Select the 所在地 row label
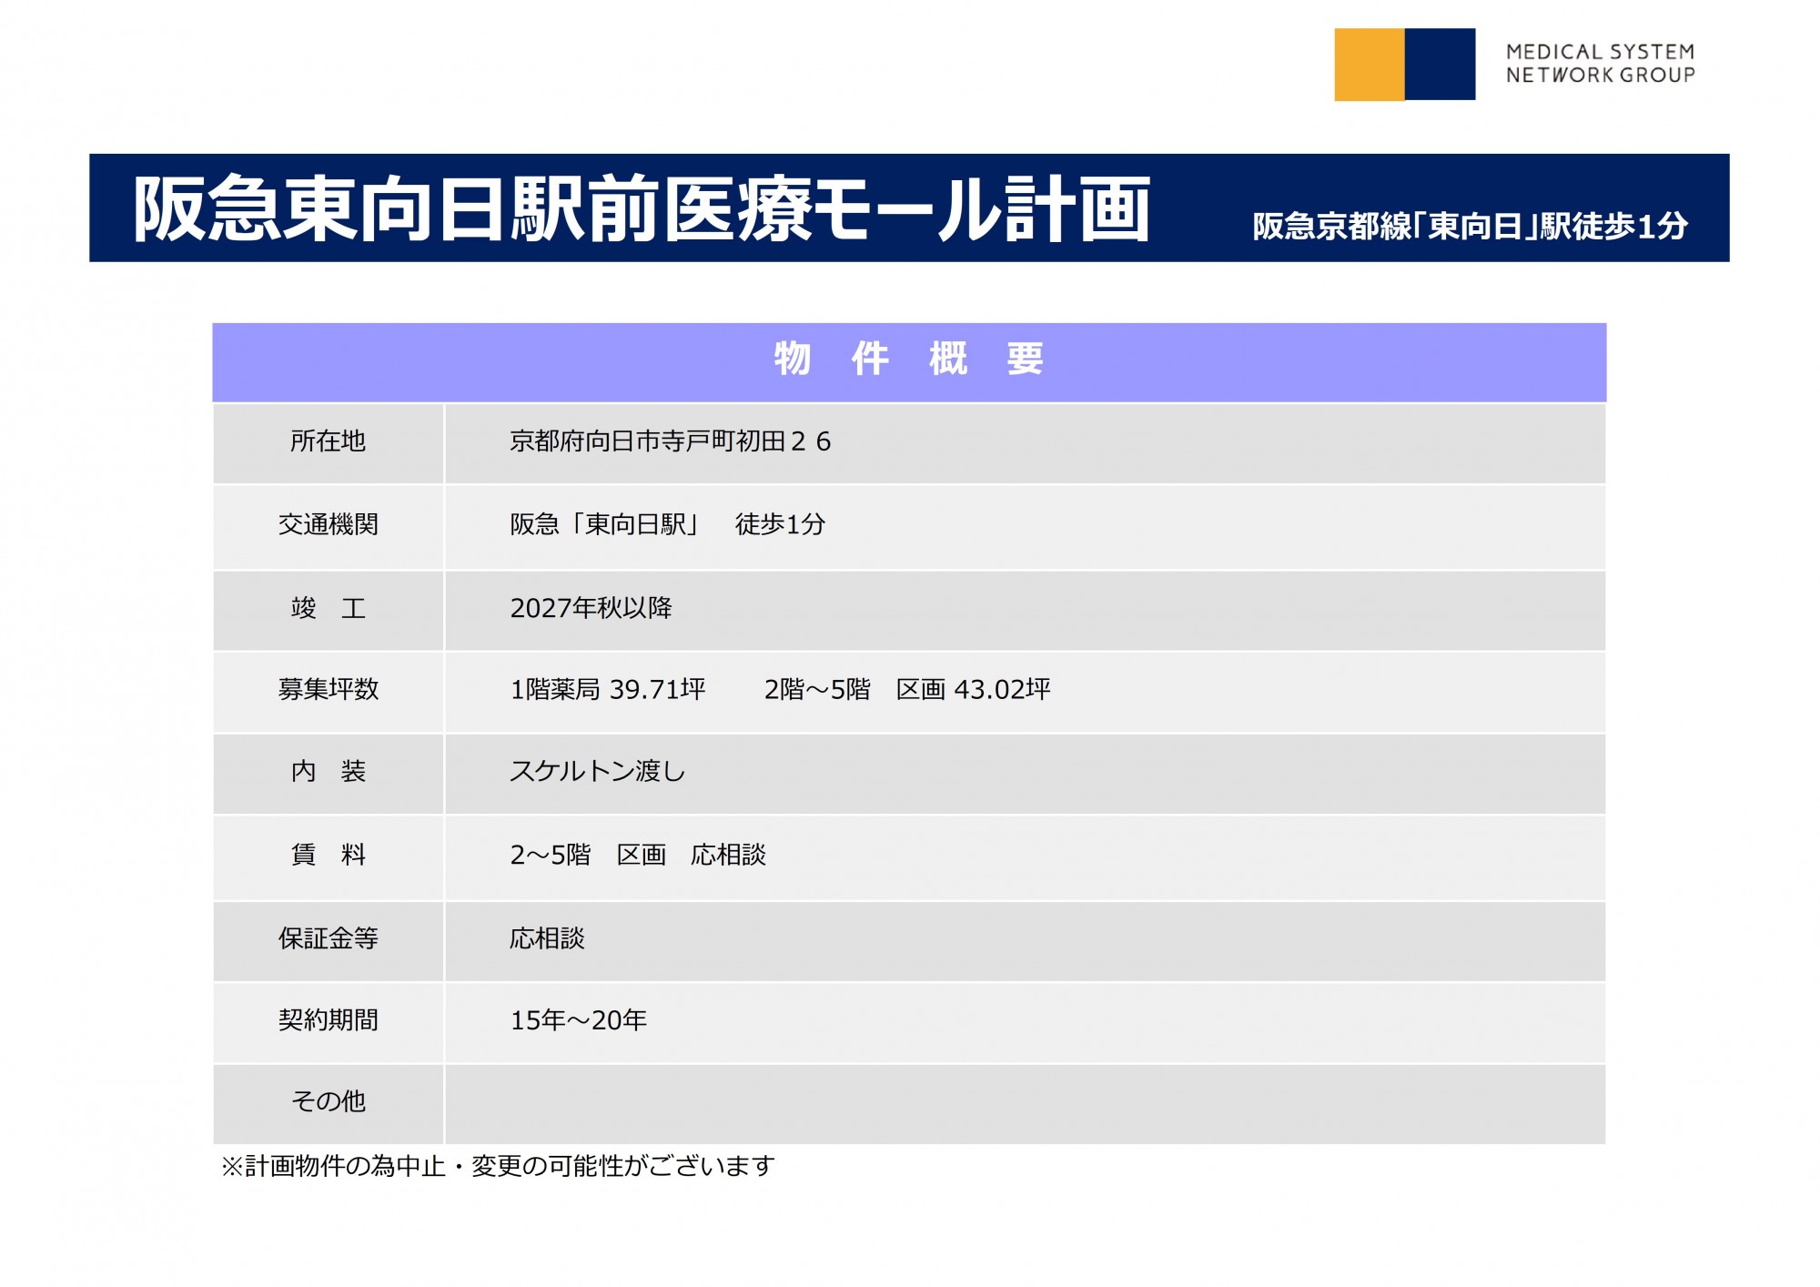1820x1287 pixels. tap(328, 441)
